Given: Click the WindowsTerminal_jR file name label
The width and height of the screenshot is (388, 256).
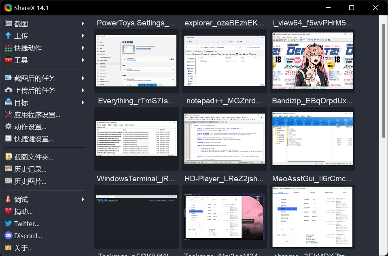Looking at the screenshot, I should click(136, 178).
